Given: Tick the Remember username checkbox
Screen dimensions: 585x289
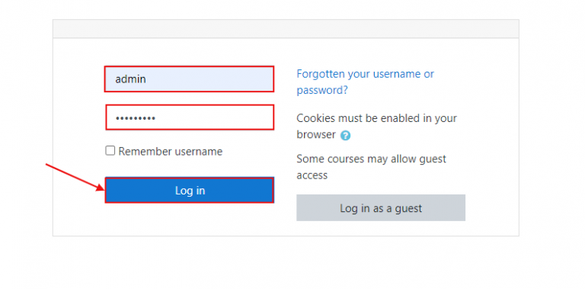Looking at the screenshot, I should click(110, 151).
